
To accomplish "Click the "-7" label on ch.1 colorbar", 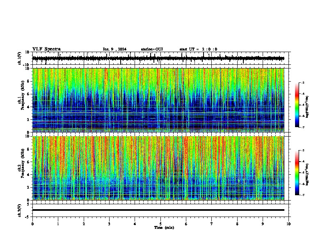I will tap(303, 128).
